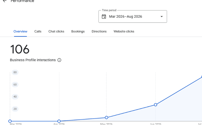Open the Directions tab
Image resolution: width=202 pixels, height=127 pixels.
click(99, 31)
